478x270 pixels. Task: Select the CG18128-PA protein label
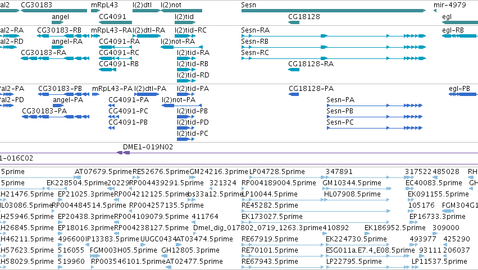click(311, 89)
